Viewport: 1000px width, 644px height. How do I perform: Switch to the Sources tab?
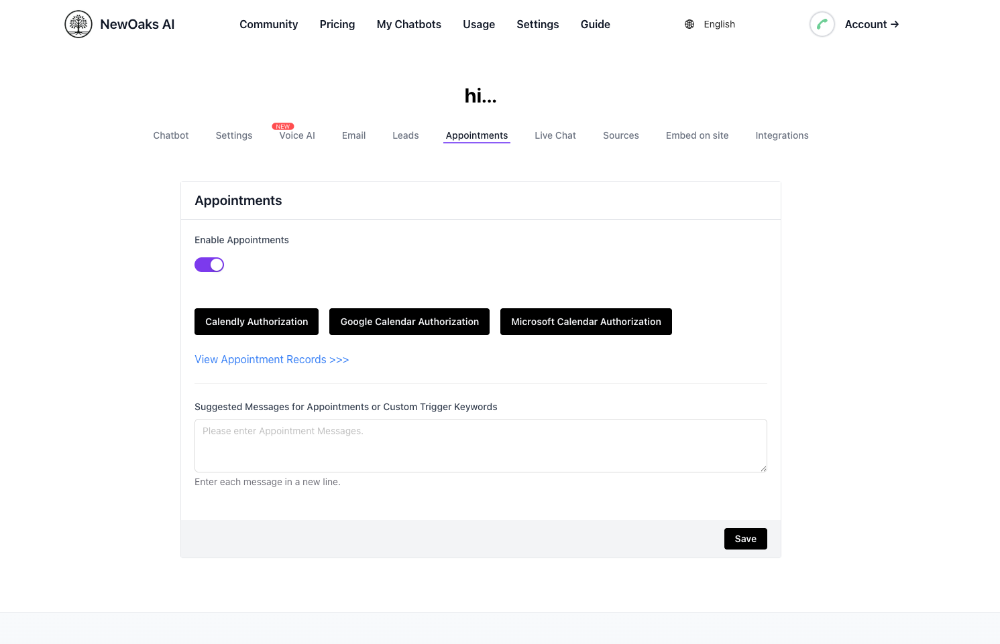pos(620,135)
